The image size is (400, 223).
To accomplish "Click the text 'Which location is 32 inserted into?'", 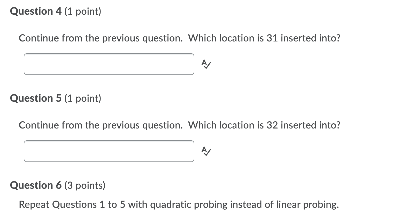I will [264, 125].
